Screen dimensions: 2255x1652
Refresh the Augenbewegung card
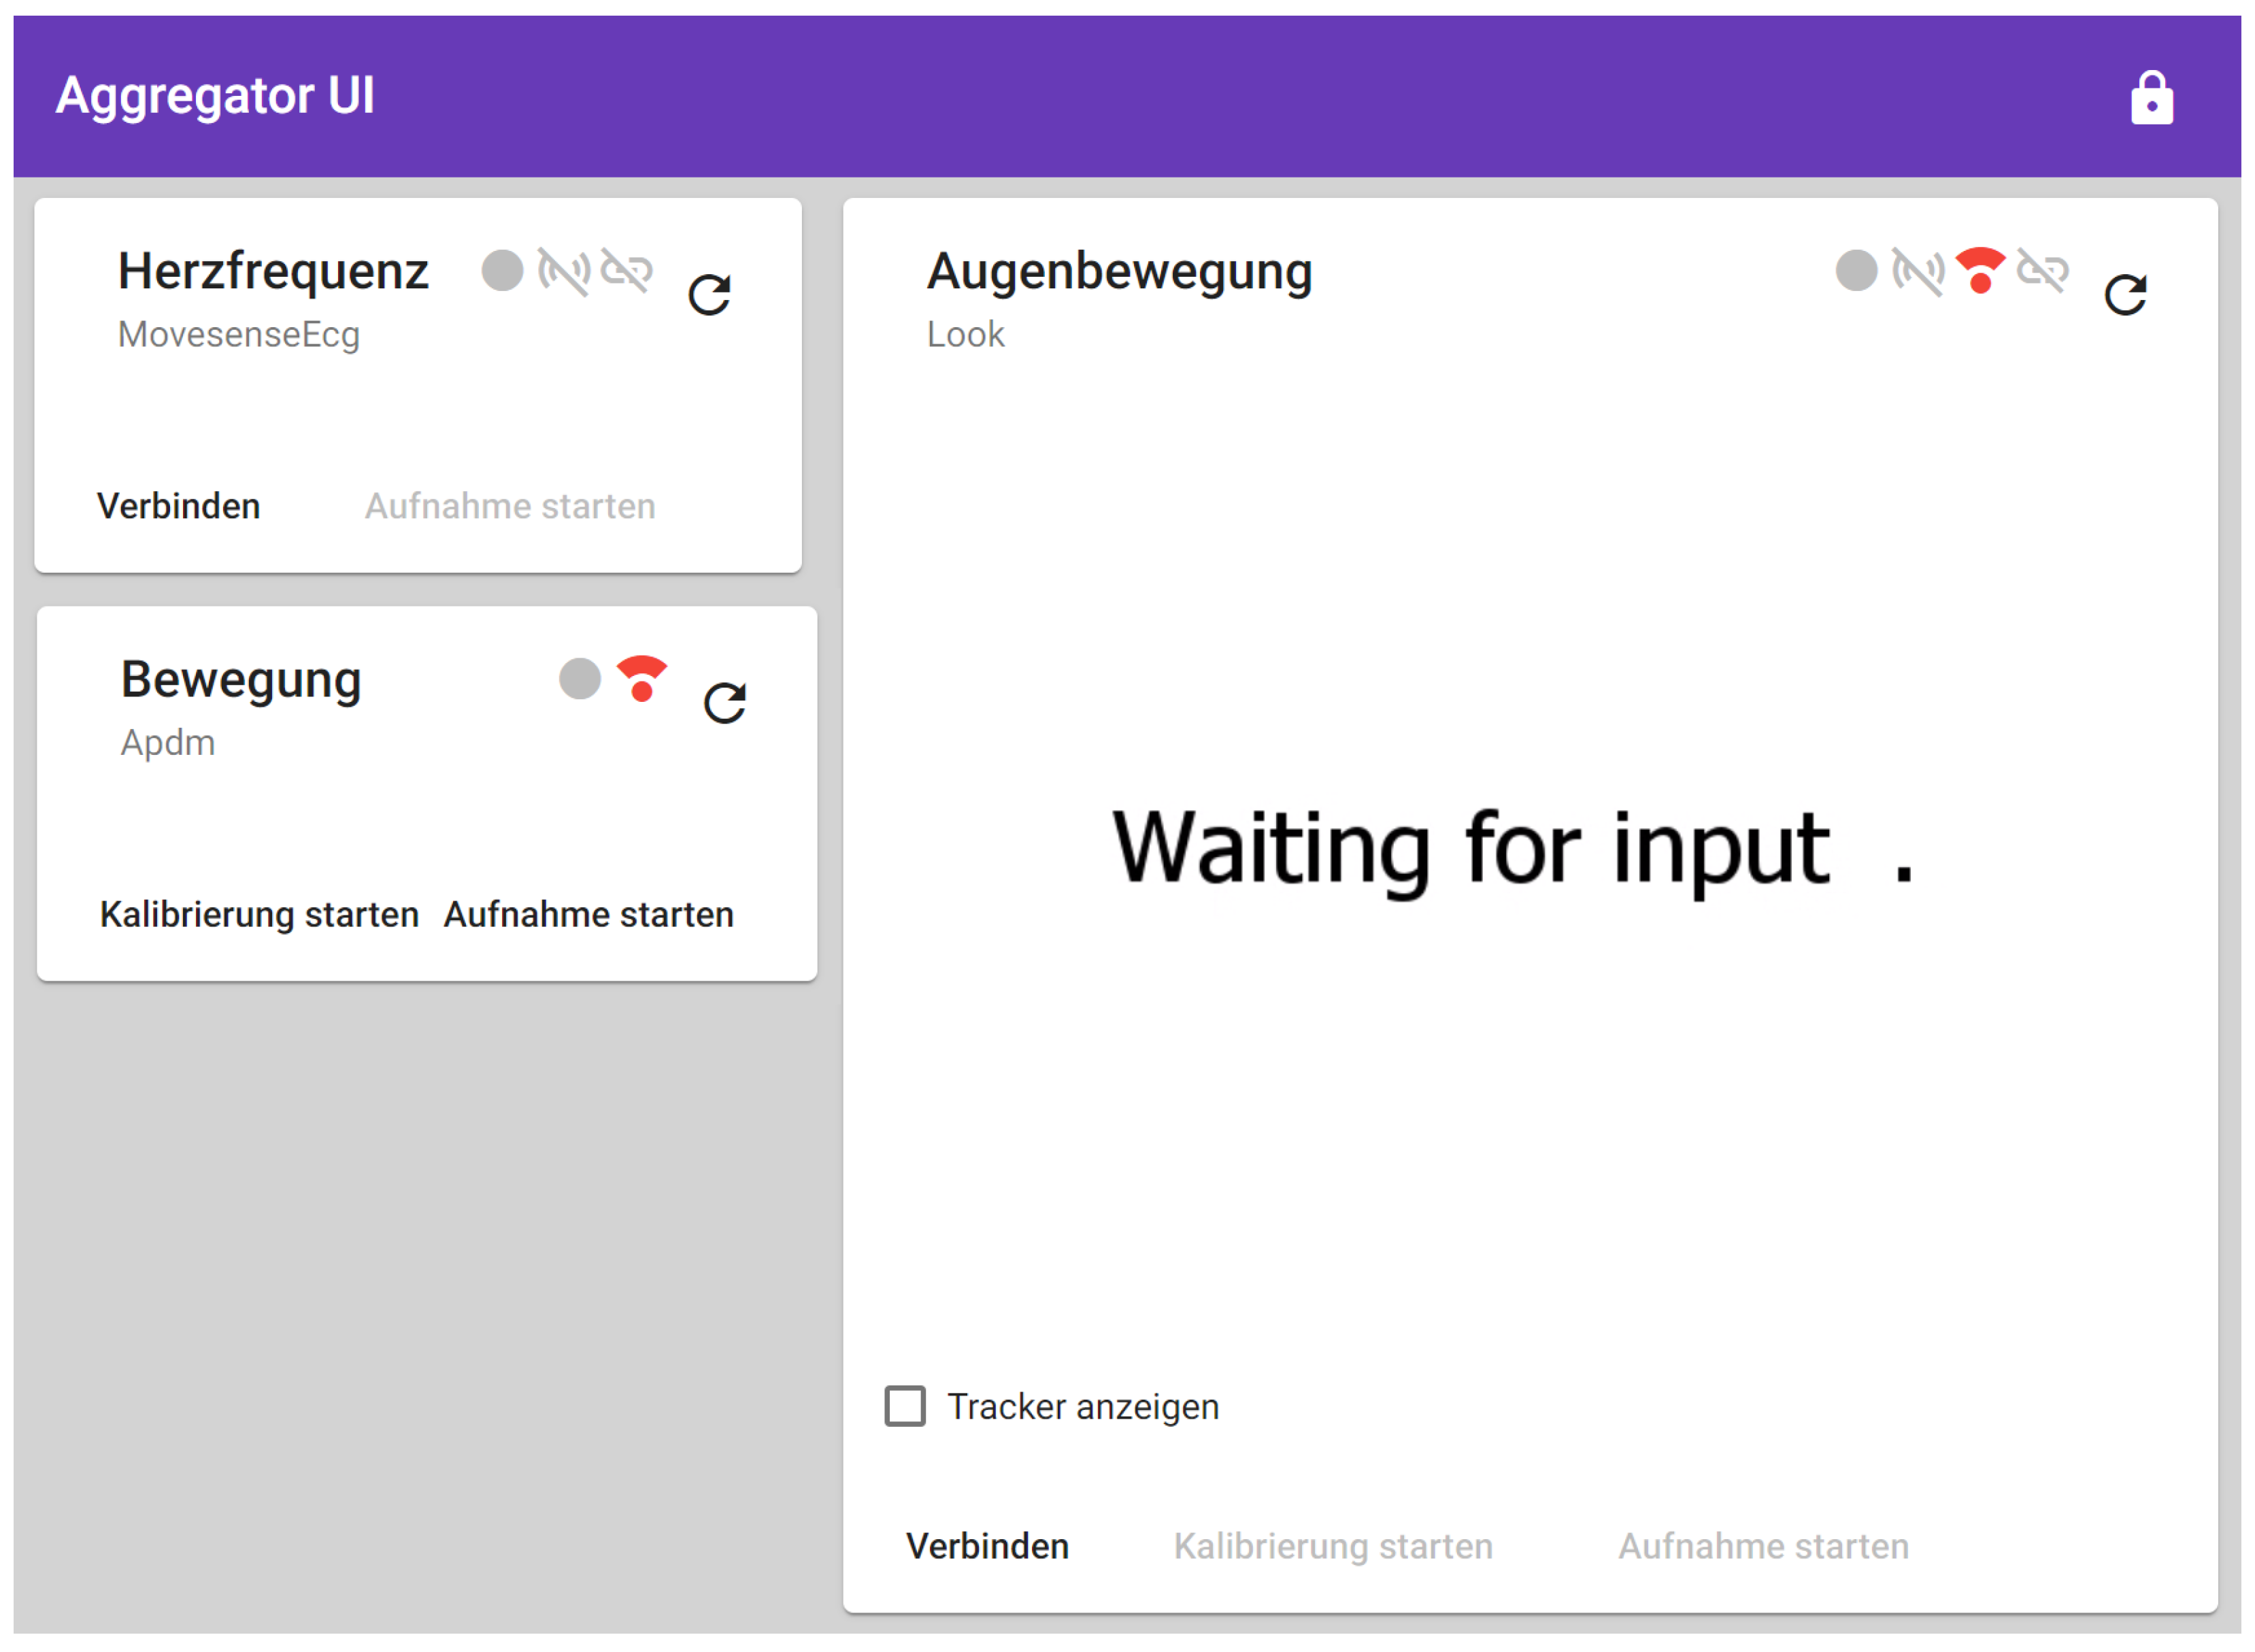point(2125,295)
